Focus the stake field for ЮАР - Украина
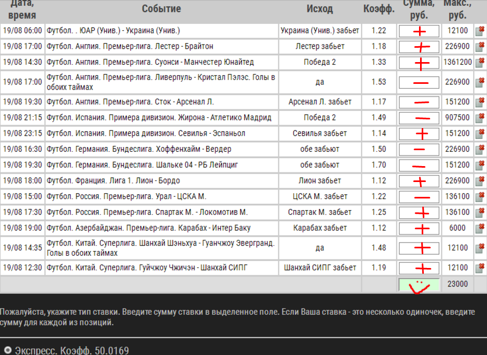This screenshot has height=355, width=487. click(419, 31)
